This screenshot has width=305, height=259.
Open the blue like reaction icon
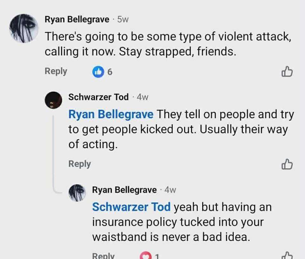[x=98, y=72]
